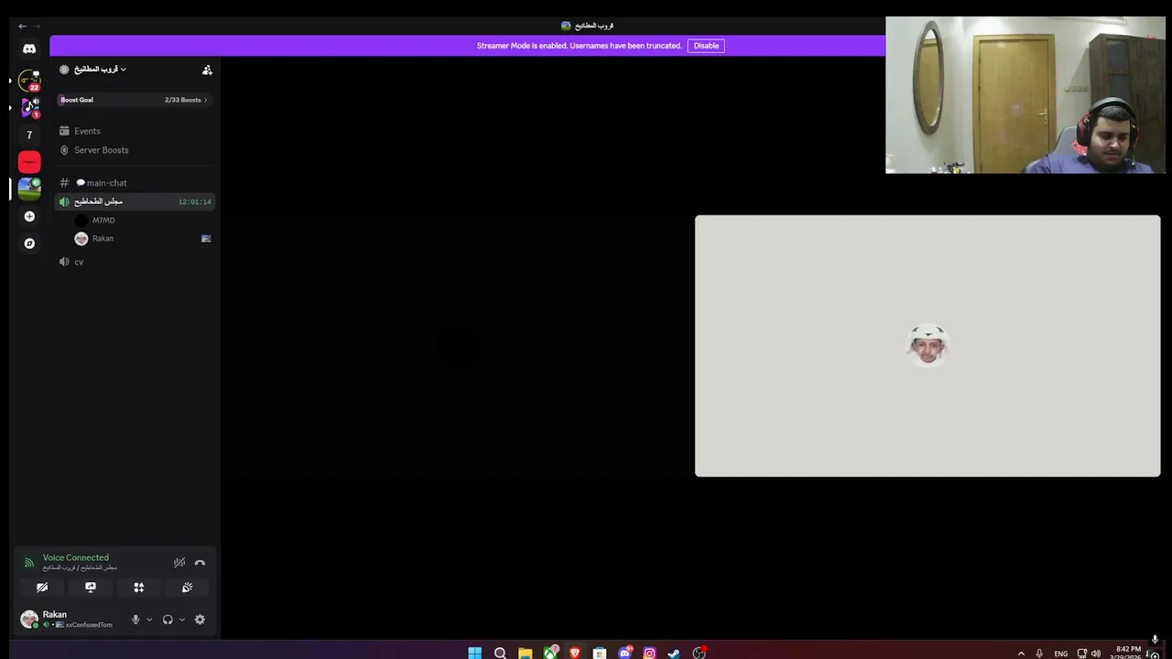Viewport: 1172px width, 659px height.
Task: Select the green landscape server icon
Action: (x=29, y=189)
